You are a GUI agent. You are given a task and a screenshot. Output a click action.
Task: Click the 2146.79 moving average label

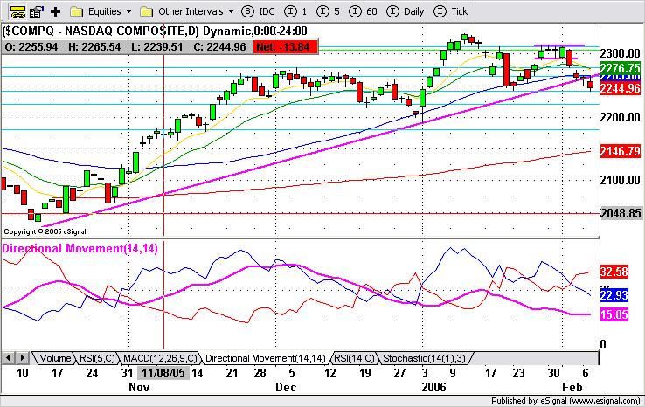tap(621, 151)
